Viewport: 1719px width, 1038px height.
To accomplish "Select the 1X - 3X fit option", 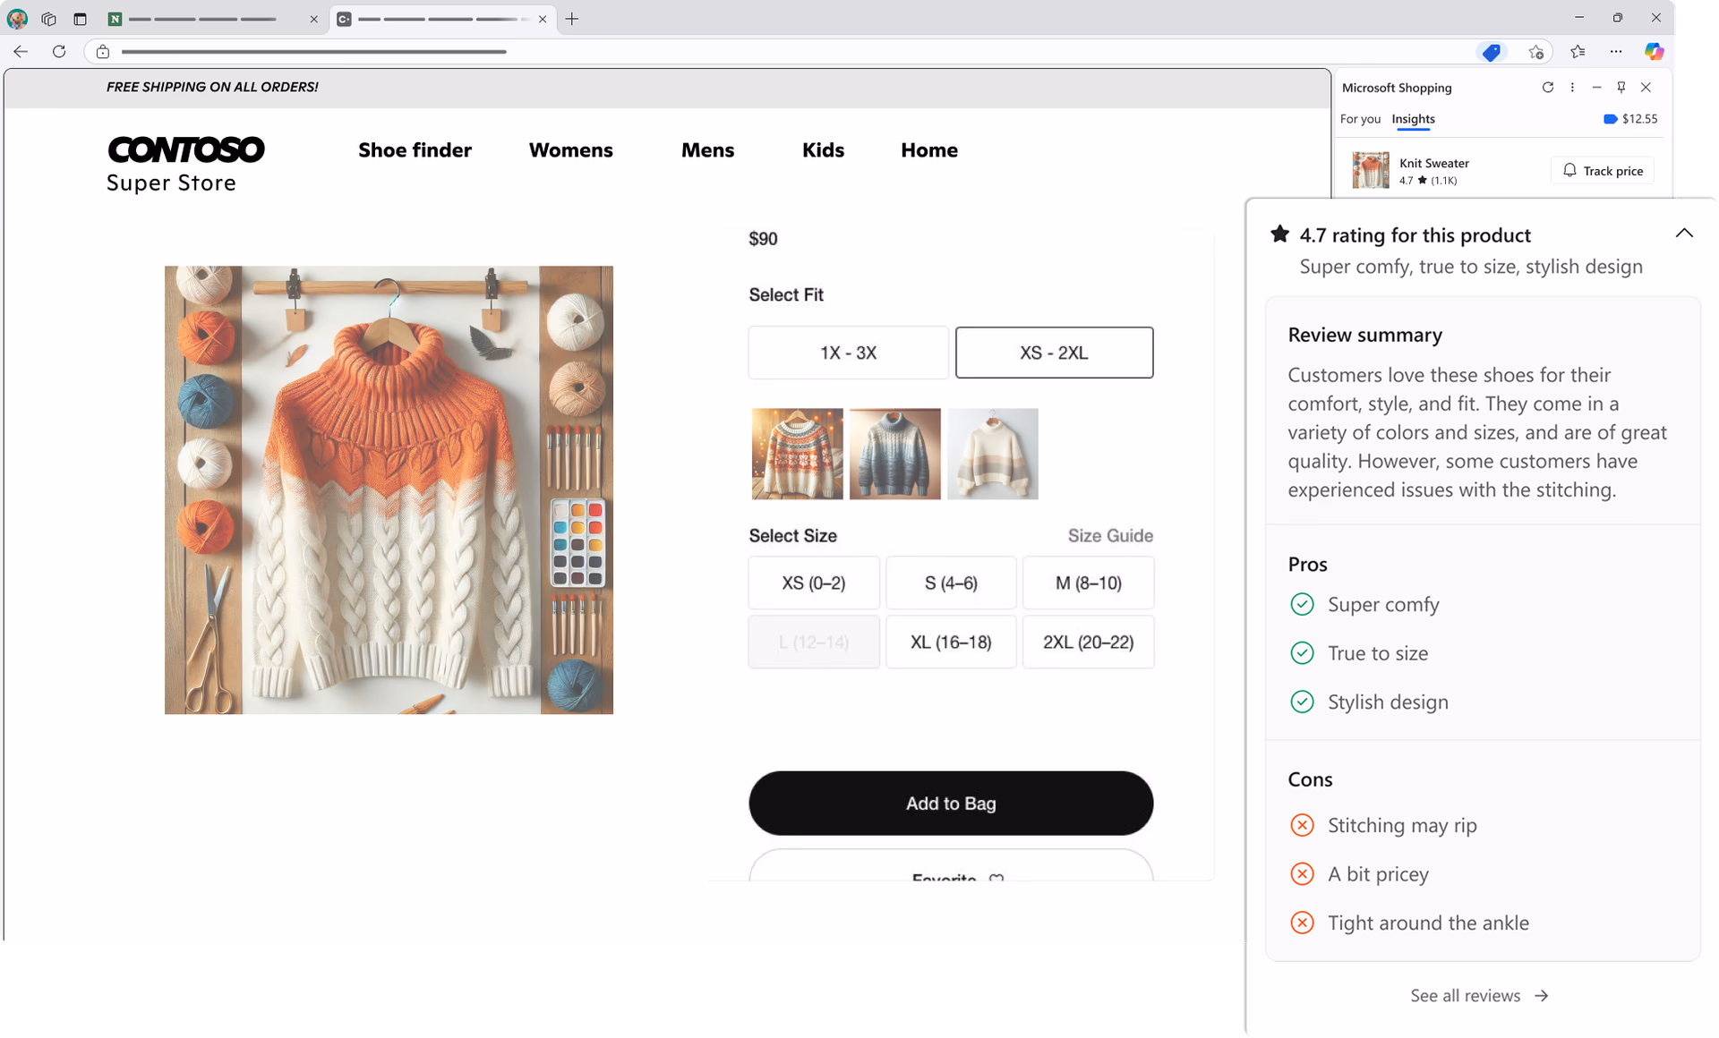I will tap(848, 353).
